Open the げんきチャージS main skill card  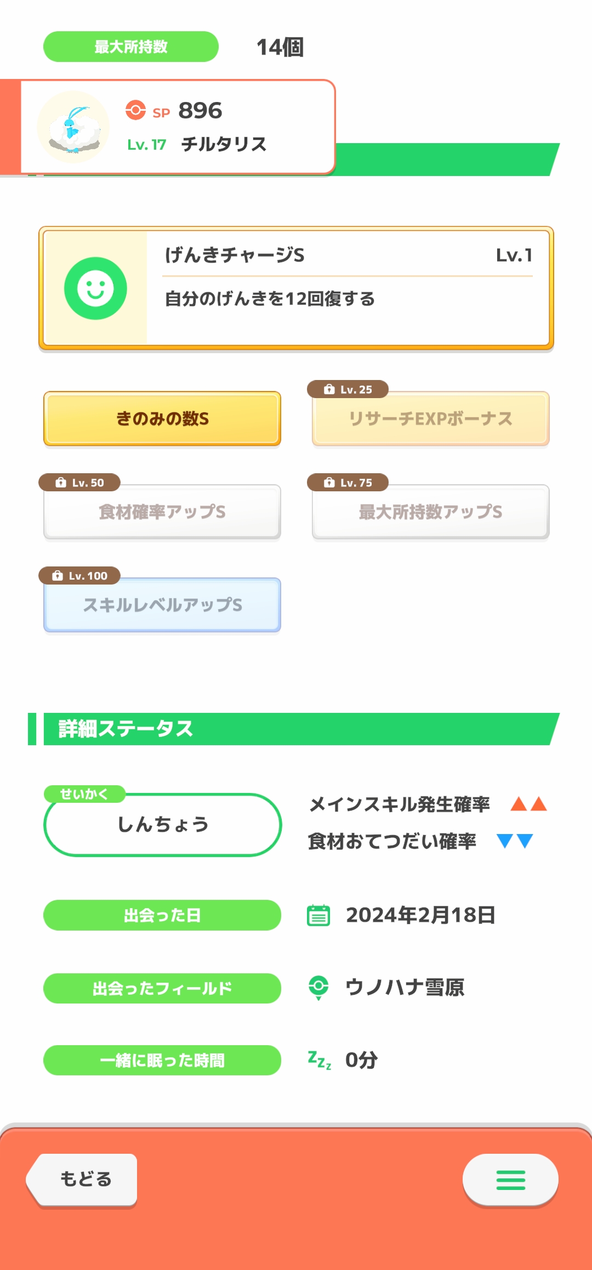point(296,288)
